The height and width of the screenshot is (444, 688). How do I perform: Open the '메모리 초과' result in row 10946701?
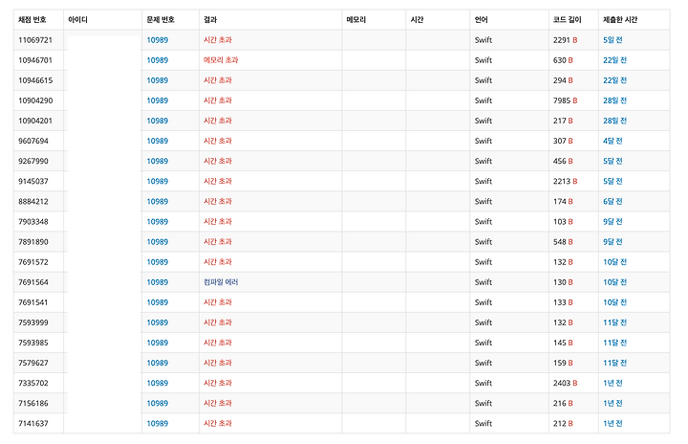(x=221, y=60)
